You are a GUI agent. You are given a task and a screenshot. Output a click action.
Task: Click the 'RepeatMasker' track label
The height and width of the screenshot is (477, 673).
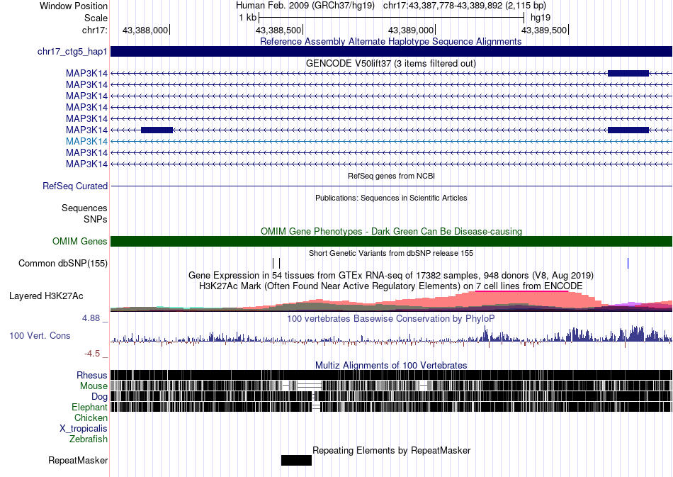[78, 460]
